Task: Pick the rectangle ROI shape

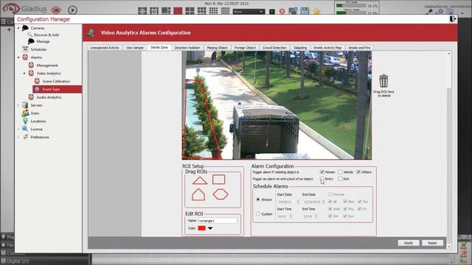Action: [219, 180]
